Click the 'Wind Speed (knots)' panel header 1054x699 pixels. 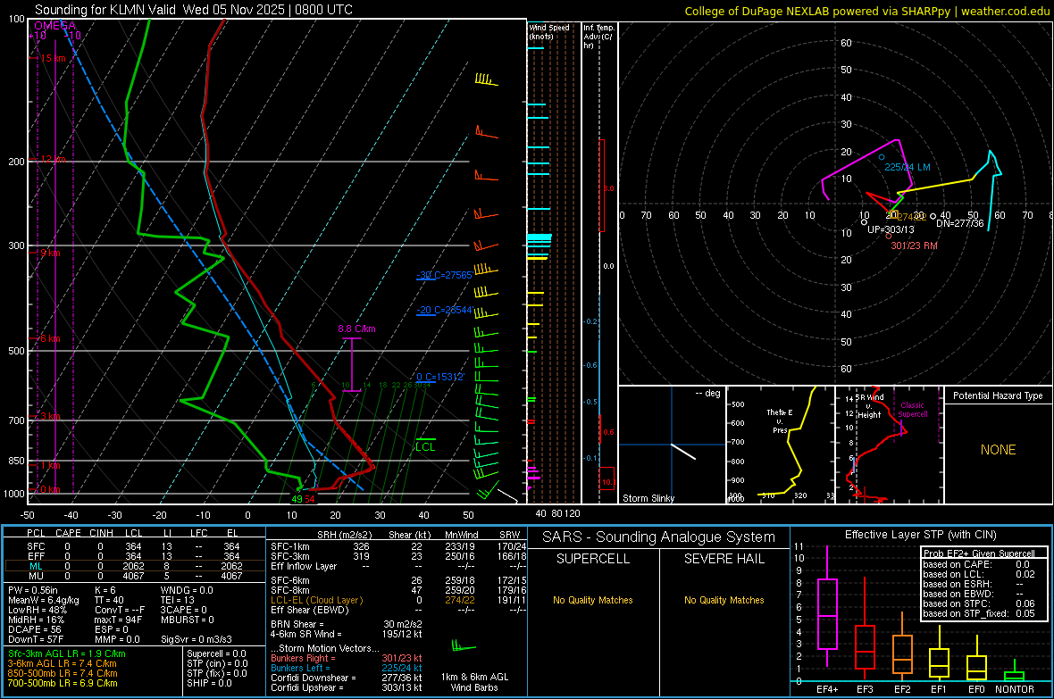[548, 31]
